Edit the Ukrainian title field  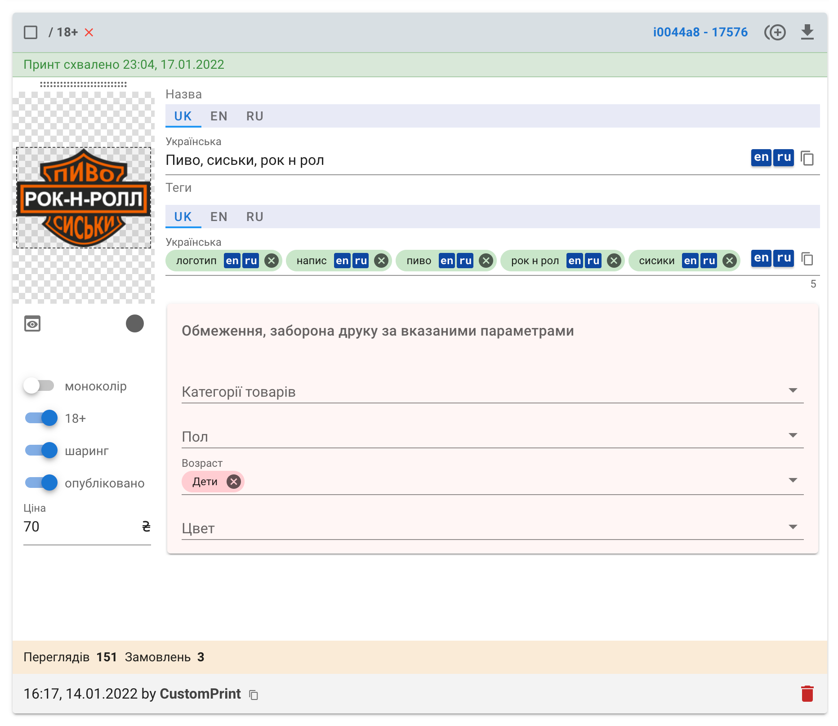pyautogui.click(x=454, y=160)
